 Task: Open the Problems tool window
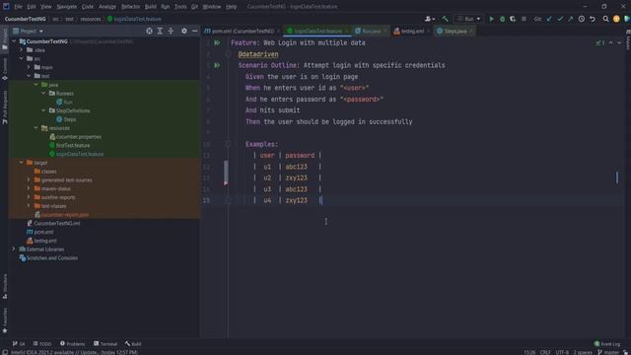(72, 344)
